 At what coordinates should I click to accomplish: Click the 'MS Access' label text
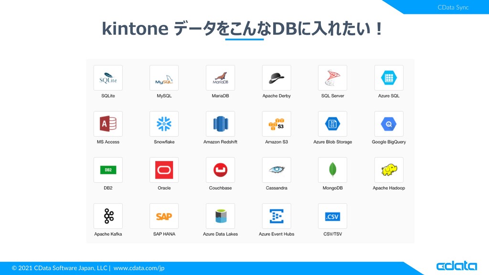point(108,142)
